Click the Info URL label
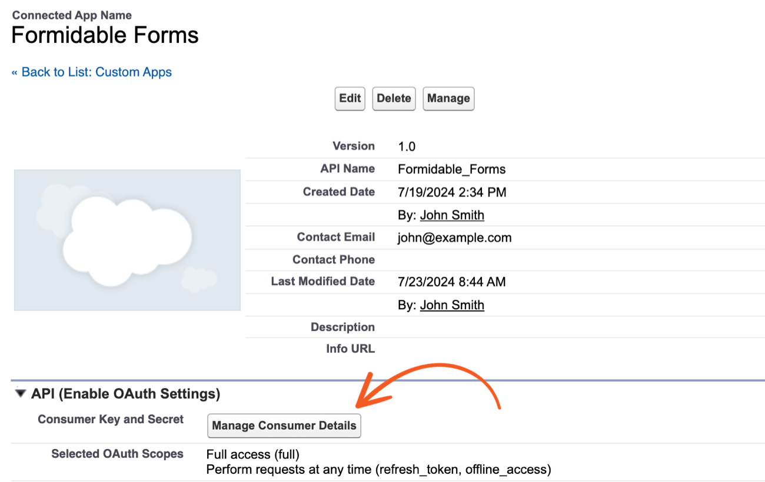The width and height of the screenshot is (765, 482). click(x=350, y=349)
